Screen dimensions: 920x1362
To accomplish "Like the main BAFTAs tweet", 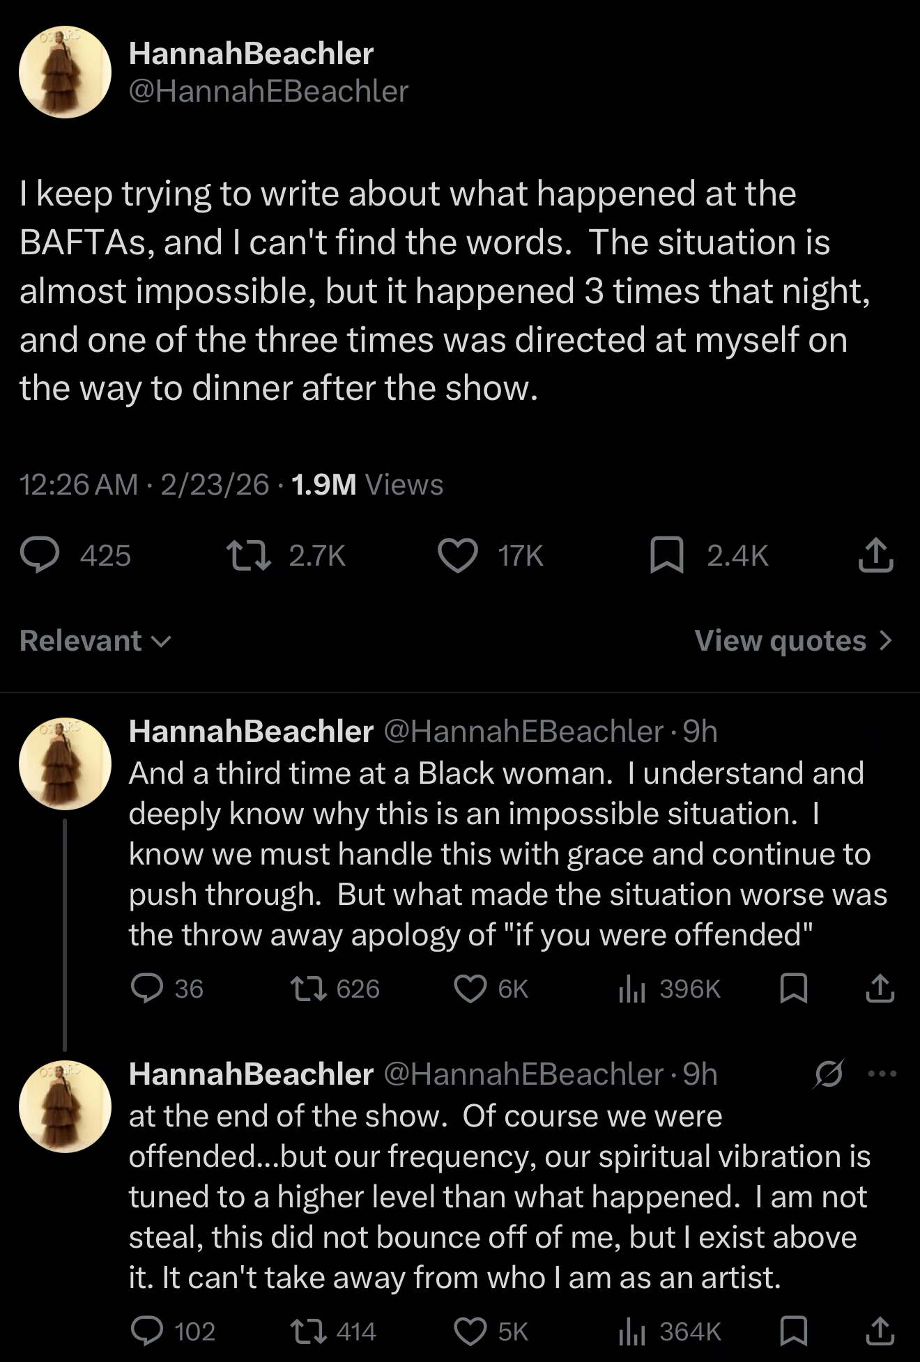I will coord(457,556).
